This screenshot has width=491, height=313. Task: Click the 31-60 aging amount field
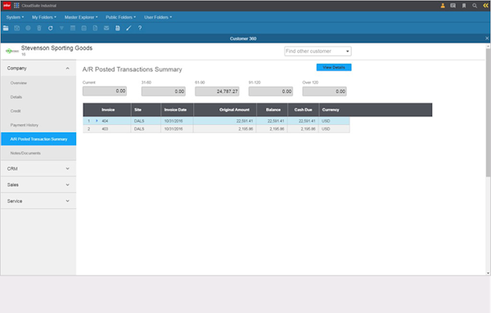point(164,92)
